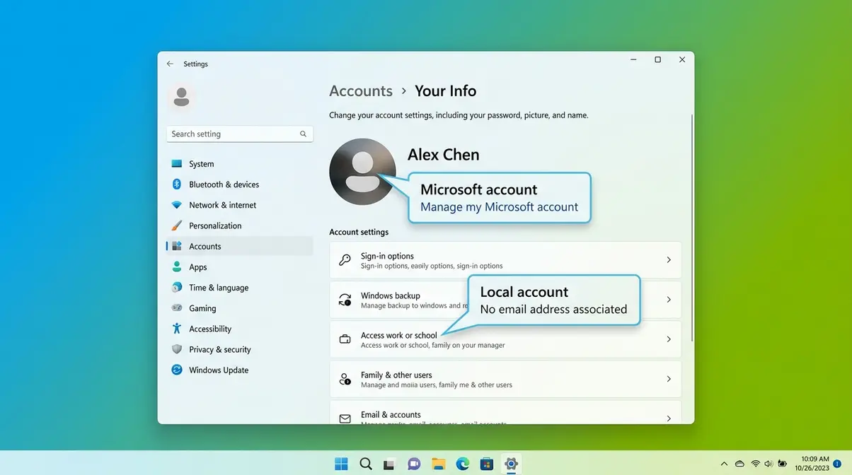Open File Explorer from the taskbar
This screenshot has height=475, width=852.
click(x=439, y=464)
